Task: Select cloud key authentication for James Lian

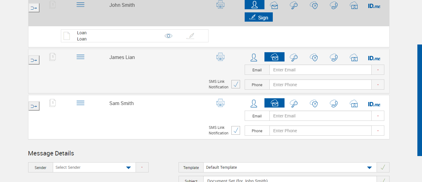Action: [x=294, y=57]
